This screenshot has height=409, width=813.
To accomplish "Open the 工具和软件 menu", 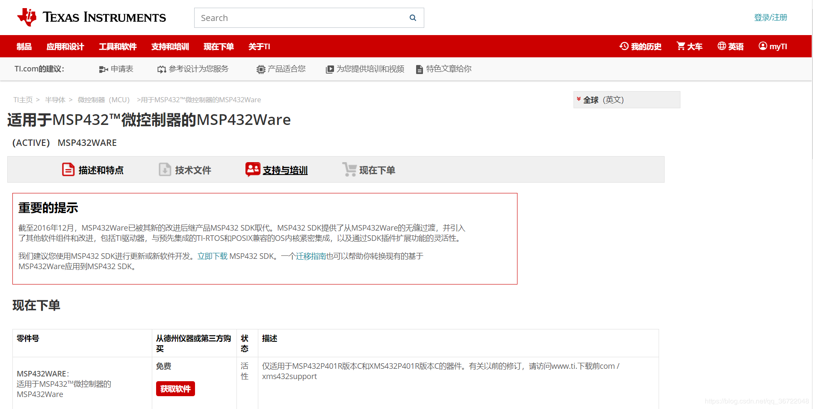I will [118, 46].
